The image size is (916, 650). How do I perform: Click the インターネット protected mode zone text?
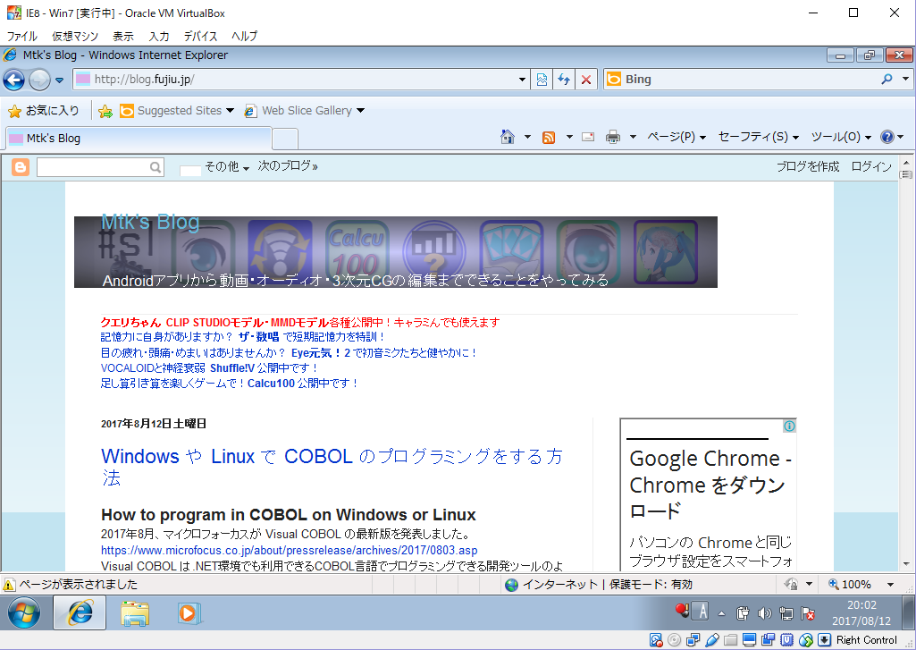tap(607, 585)
